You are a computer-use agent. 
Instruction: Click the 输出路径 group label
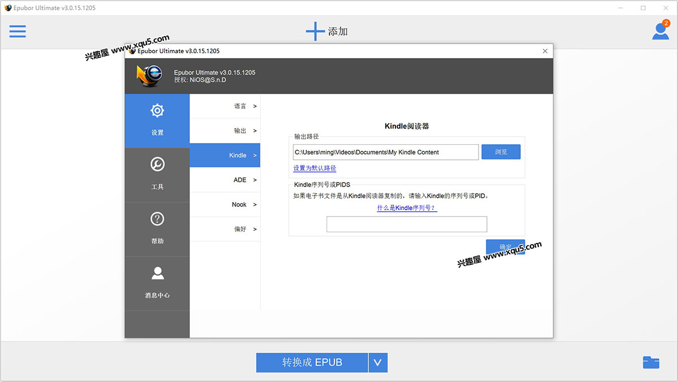point(307,137)
